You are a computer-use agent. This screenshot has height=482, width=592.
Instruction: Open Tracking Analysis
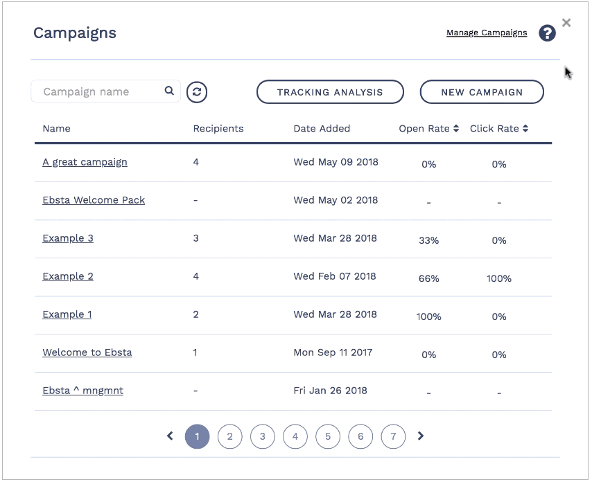[330, 92]
